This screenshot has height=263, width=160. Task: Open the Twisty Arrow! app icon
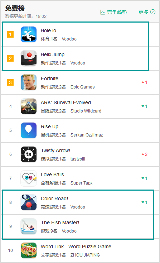pyautogui.click(x=29, y=154)
